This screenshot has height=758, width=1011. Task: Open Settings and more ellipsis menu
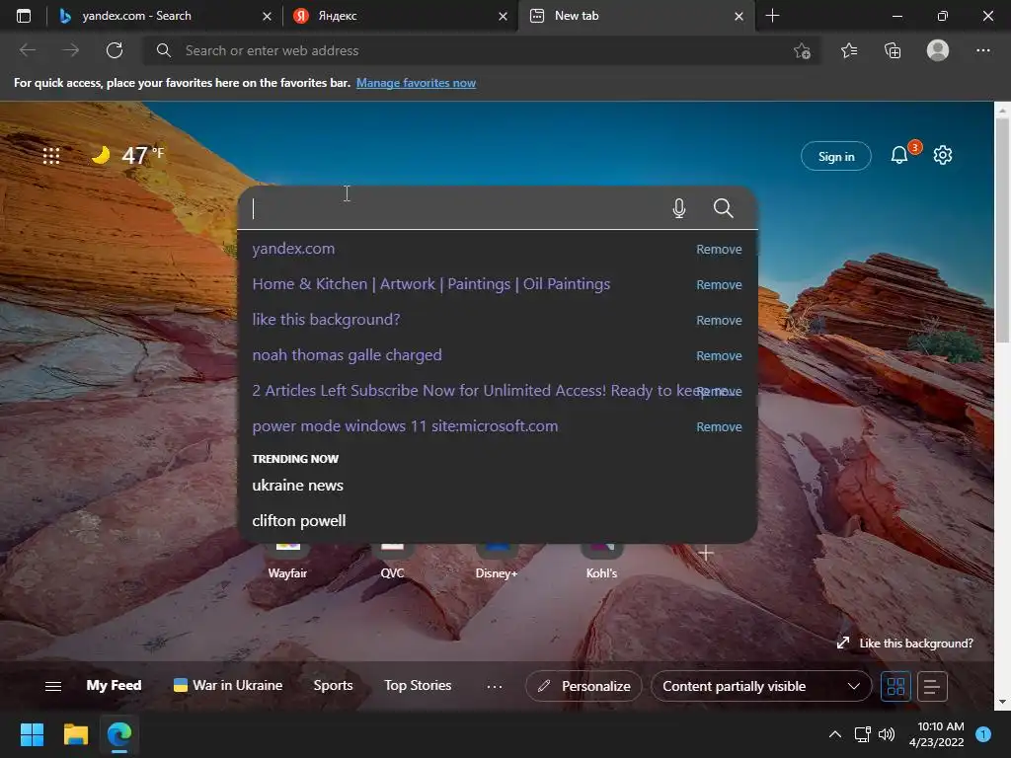coord(982,50)
